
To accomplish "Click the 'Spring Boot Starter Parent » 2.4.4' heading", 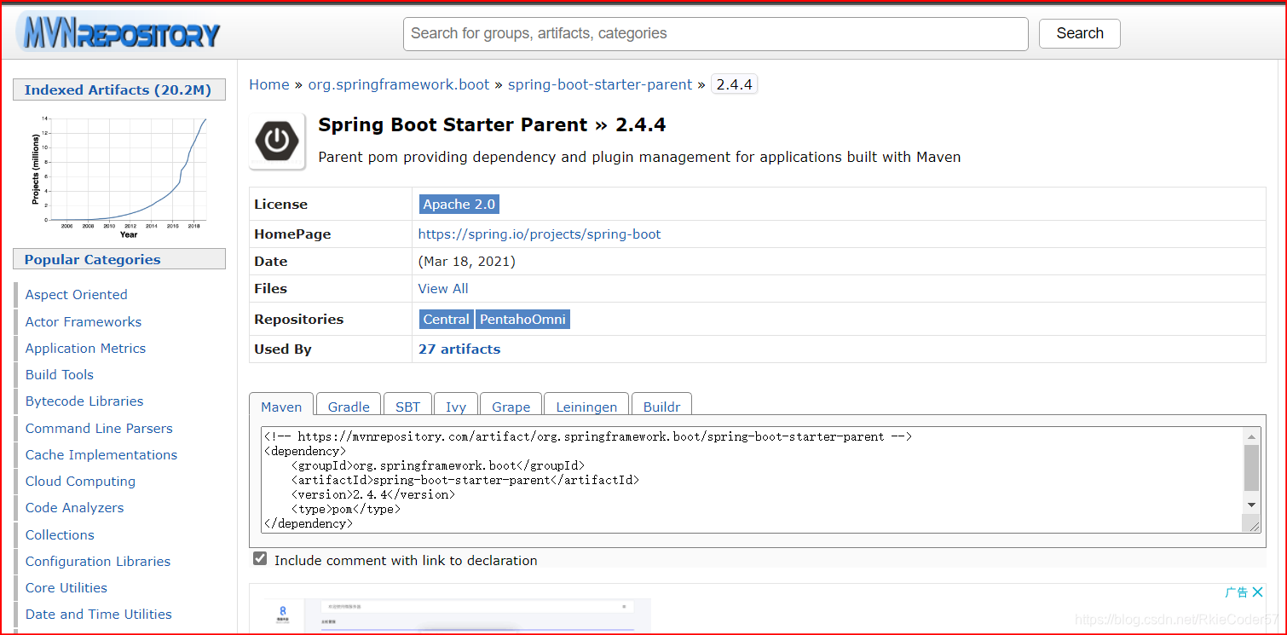I will coord(492,124).
